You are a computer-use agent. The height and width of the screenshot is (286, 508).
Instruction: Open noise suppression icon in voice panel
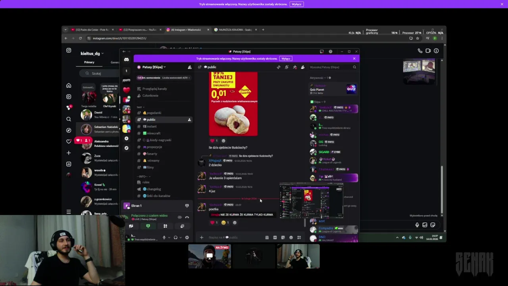180,217
